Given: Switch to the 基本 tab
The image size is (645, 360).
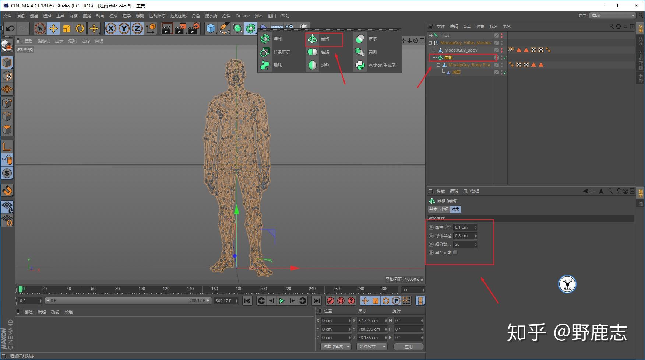Looking at the screenshot, I should point(433,209).
